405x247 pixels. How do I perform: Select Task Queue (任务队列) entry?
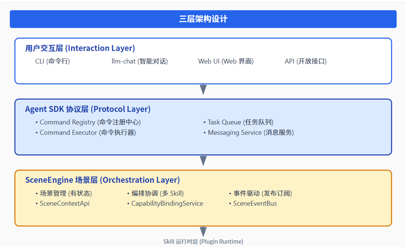tap(239, 122)
